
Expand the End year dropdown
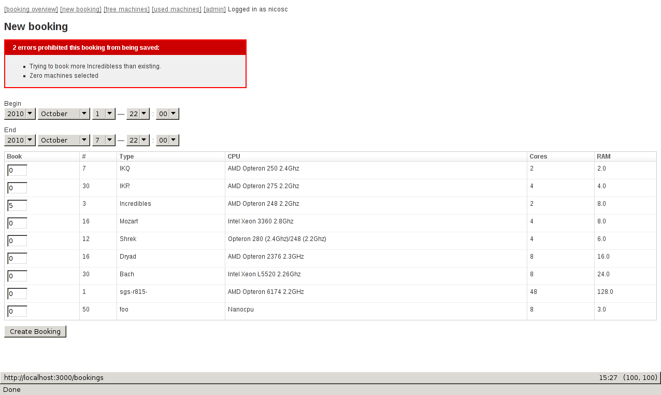point(20,140)
